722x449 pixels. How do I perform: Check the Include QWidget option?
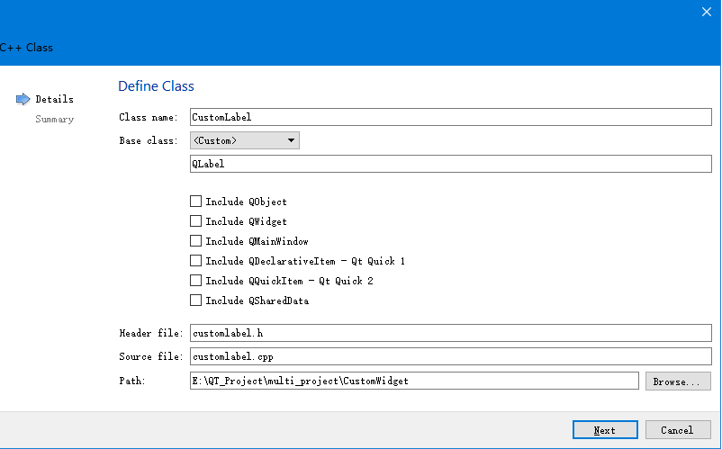click(196, 221)
